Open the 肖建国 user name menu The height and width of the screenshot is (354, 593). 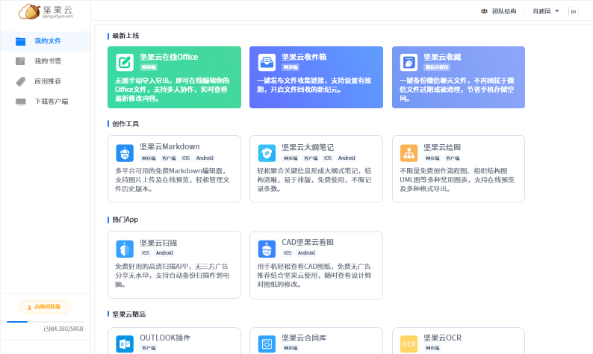[541, 11]
